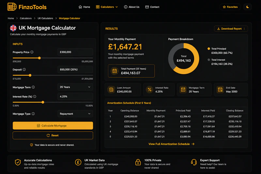Click UK Calculators breadcrumb link
The height and width of the screenshot is (174, 261).
[45, 18]
